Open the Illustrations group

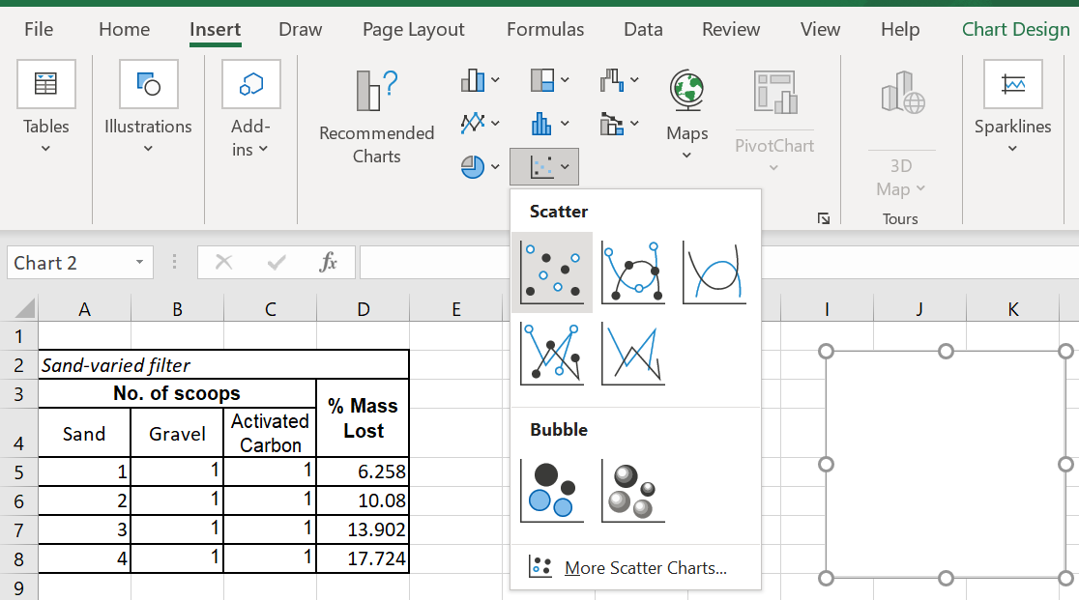point(148,106)
